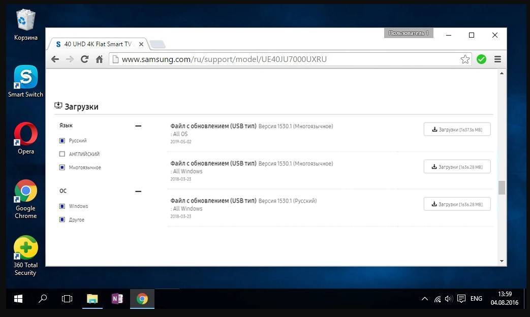Click the browser forward arrow

tap(70, 59)
